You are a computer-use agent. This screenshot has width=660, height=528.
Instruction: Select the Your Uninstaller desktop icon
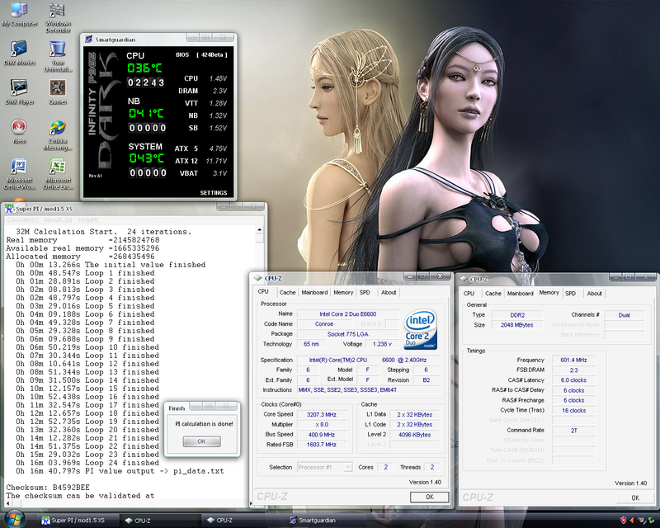tap(58, 56)
